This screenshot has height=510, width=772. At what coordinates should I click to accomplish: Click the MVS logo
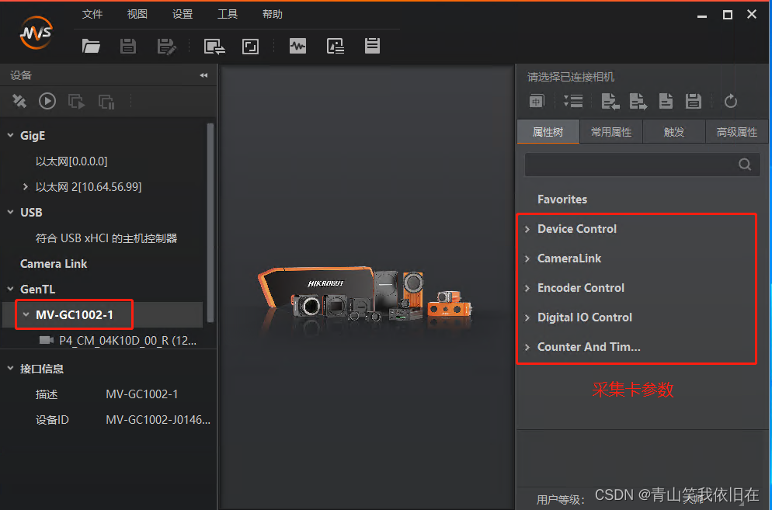(x=36, y=33)
